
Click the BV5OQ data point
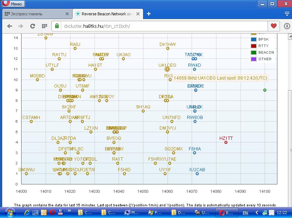tap(114, 142)
